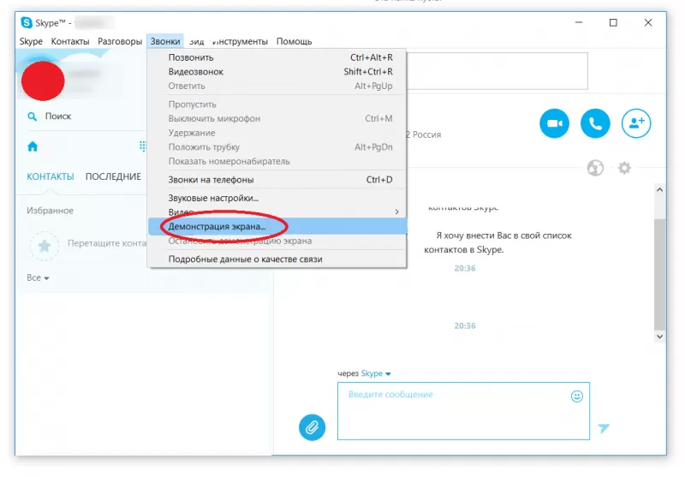The image size is (685, 477).
Task: Open the Разговоры menu
Action: (120, 41)
